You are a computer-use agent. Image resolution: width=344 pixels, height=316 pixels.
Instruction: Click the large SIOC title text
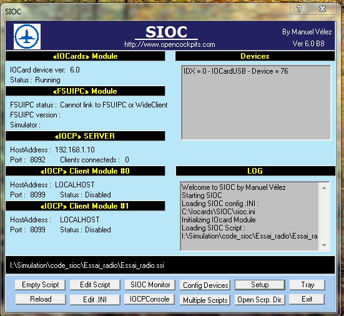click(166, 32)
